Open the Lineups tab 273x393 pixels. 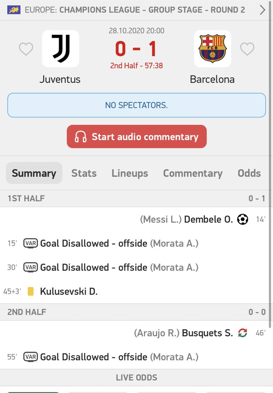coord(130,173)
